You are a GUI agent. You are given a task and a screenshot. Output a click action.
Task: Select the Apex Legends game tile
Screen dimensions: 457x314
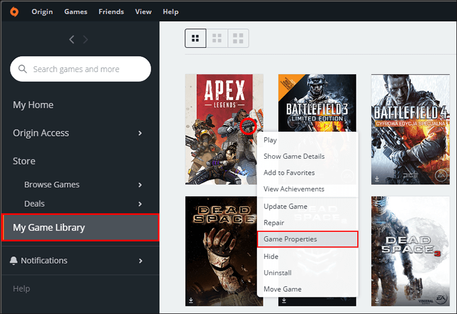tap(224, 130)
